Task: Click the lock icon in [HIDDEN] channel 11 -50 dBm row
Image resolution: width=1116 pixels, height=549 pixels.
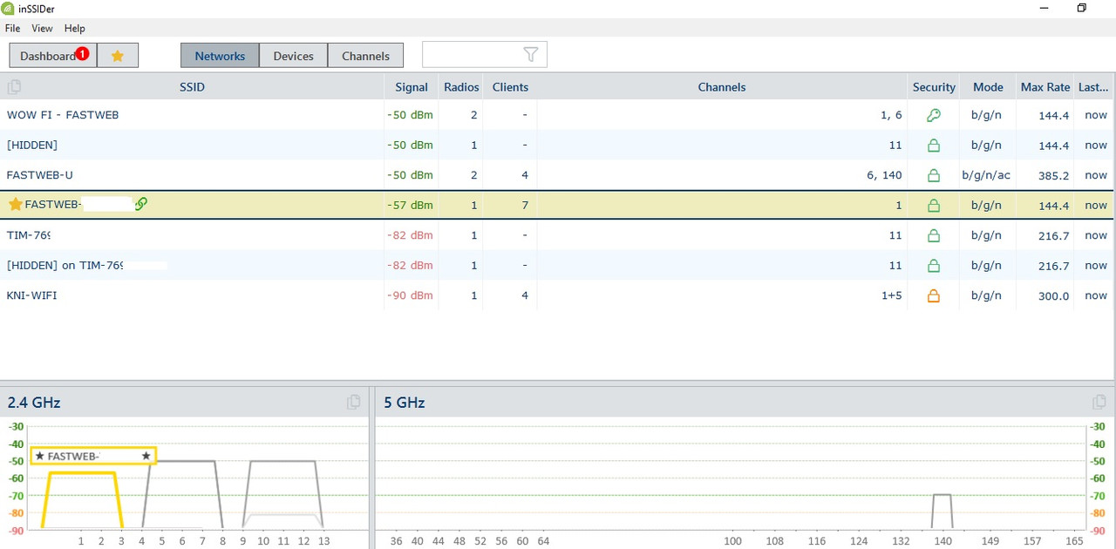Action: click(934, 145)
